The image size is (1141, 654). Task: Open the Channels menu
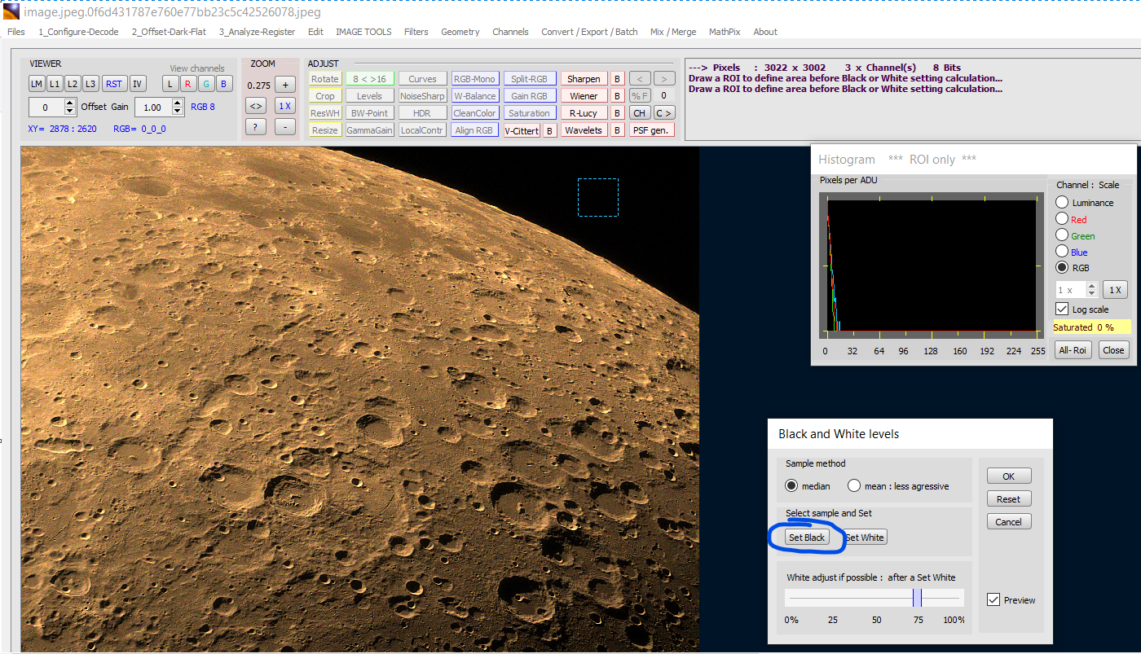tap(510, 32)
